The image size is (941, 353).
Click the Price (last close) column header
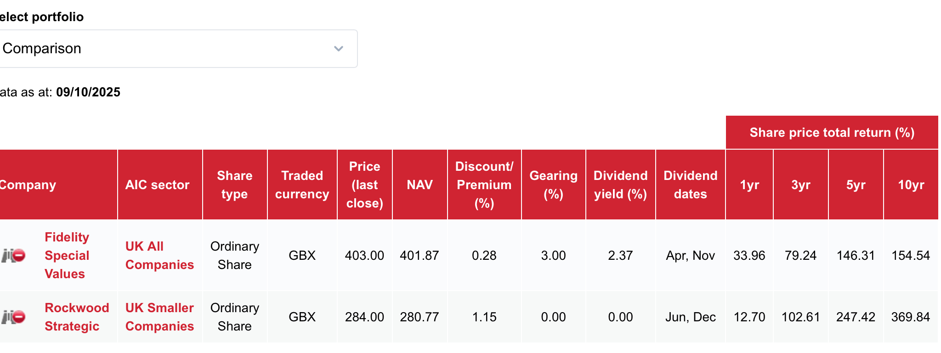point(365,185)
